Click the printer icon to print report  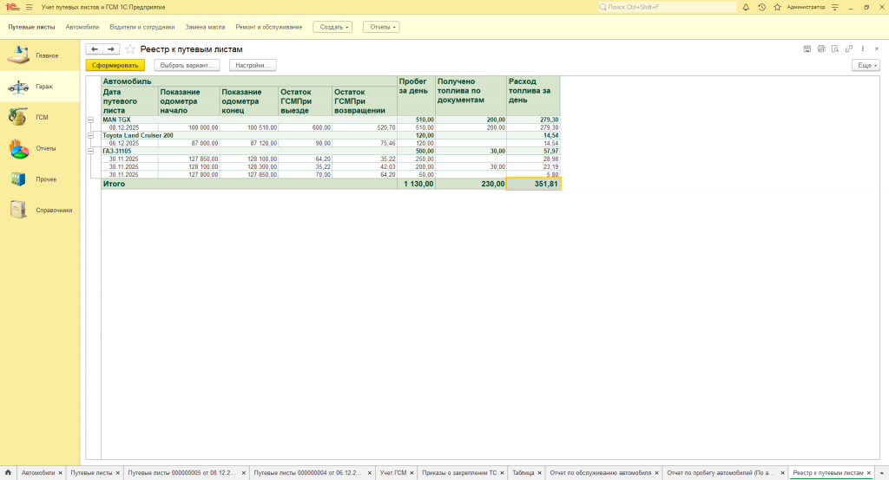pos(821,49)
